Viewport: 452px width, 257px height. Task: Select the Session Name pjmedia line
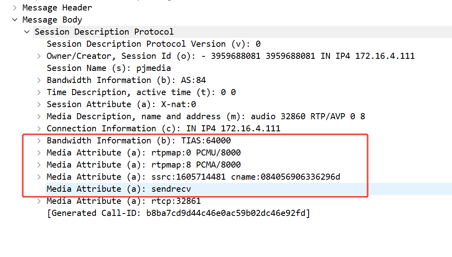click(109, 68)
